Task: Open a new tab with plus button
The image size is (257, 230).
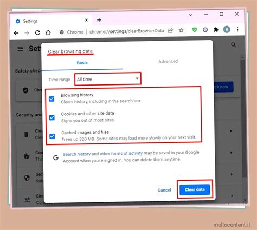Action: tap(99, 20)
